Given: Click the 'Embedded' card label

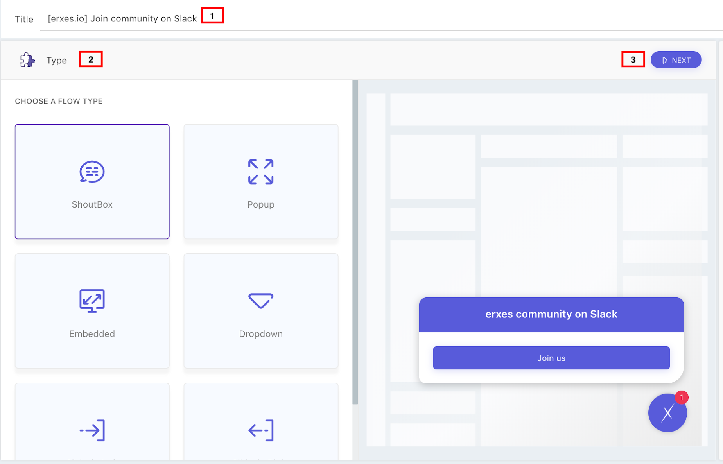Looking at the screenshot, I should [92, 334].
